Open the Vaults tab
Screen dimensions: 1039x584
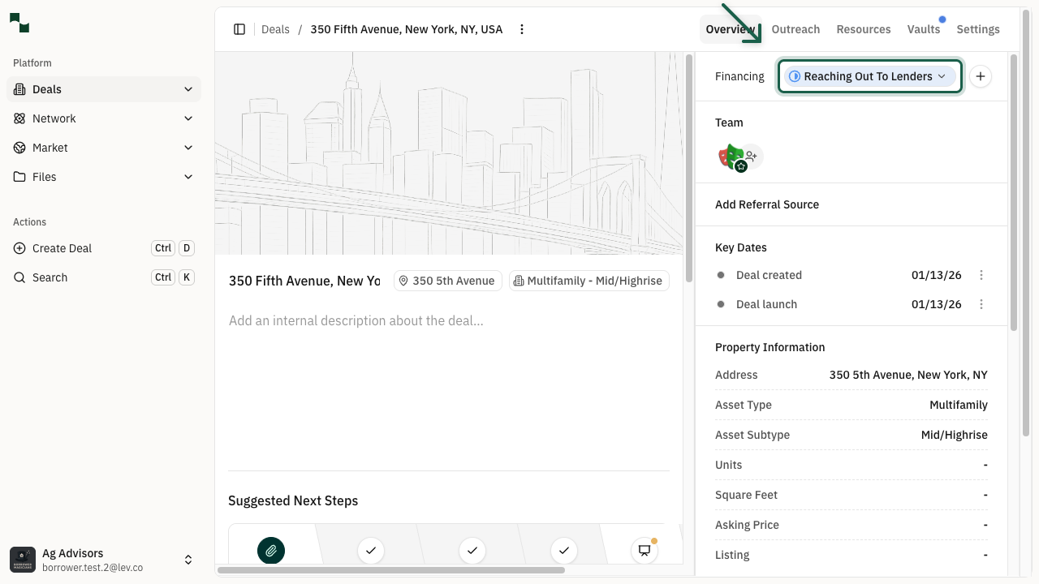tap(924, 29)
